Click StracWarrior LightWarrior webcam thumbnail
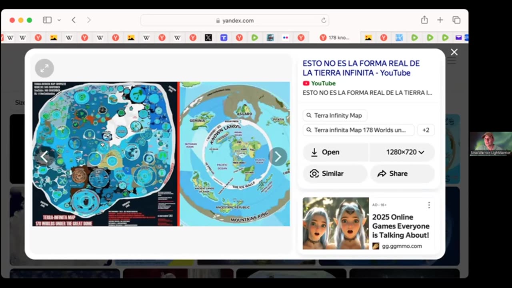 tap(491, 144)
